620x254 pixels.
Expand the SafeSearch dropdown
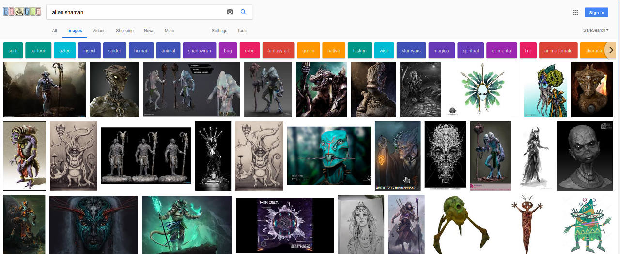pos(596,30)
